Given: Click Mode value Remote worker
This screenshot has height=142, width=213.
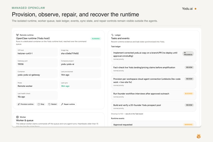Looking at the screenshot, I should 25,86.
